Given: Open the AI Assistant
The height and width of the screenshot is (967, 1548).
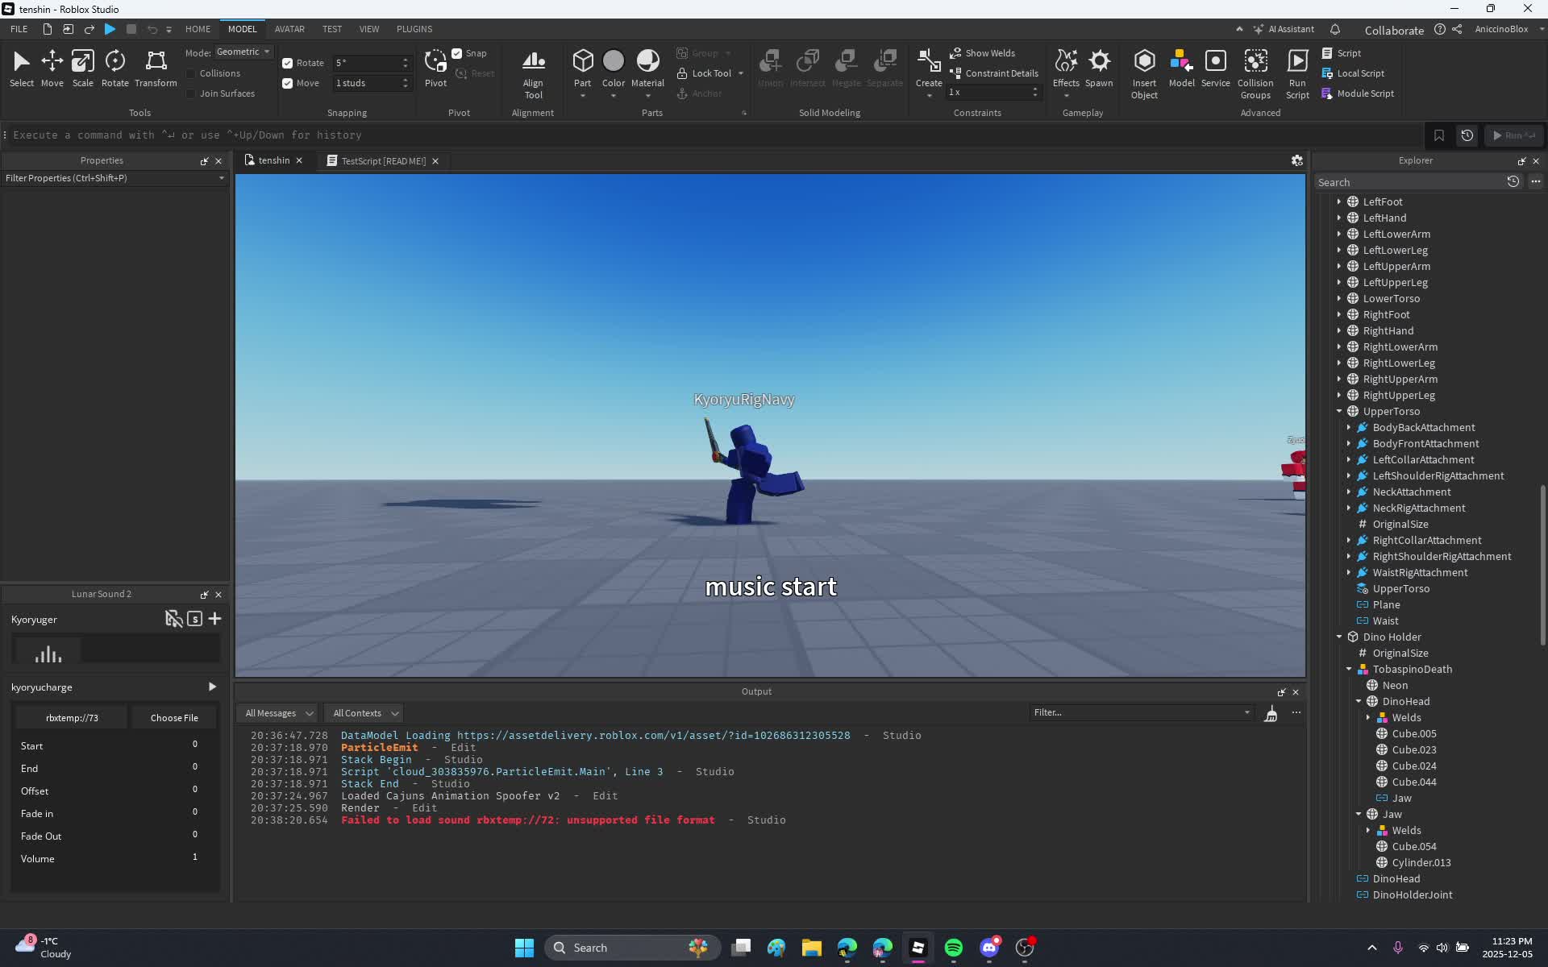Looking at the screenshot, I should (x=1284, y=29).
